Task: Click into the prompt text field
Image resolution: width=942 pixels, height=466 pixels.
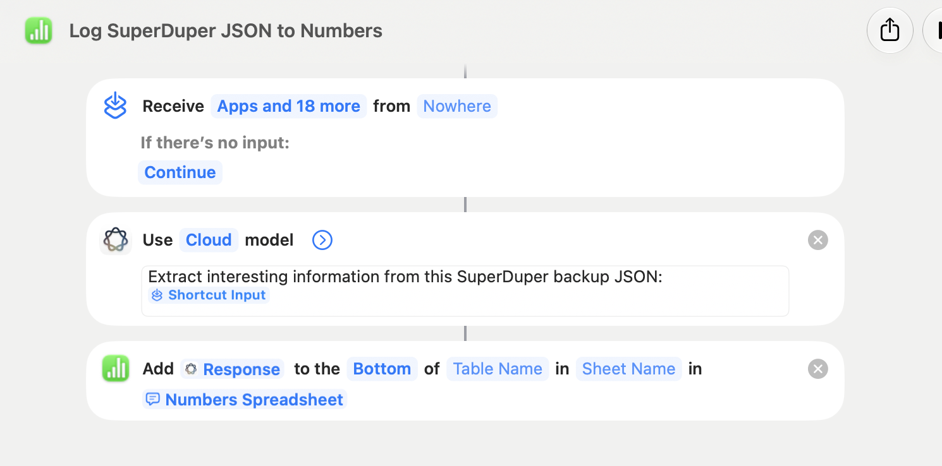Action: point(465,291)
